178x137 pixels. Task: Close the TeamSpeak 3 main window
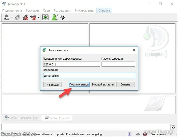(x=172, y=4)
